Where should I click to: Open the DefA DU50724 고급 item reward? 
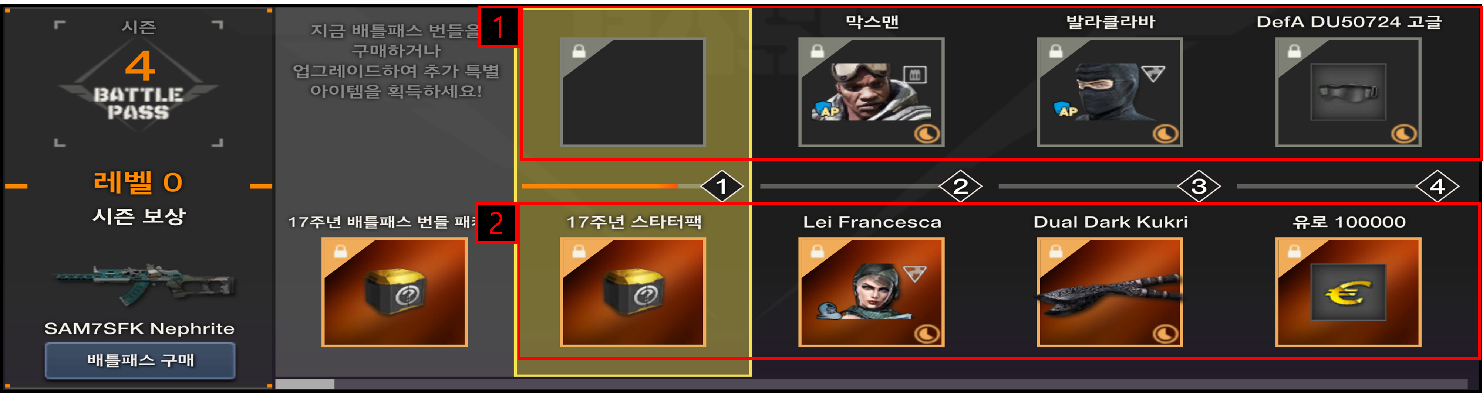[x=1348, y=92]
